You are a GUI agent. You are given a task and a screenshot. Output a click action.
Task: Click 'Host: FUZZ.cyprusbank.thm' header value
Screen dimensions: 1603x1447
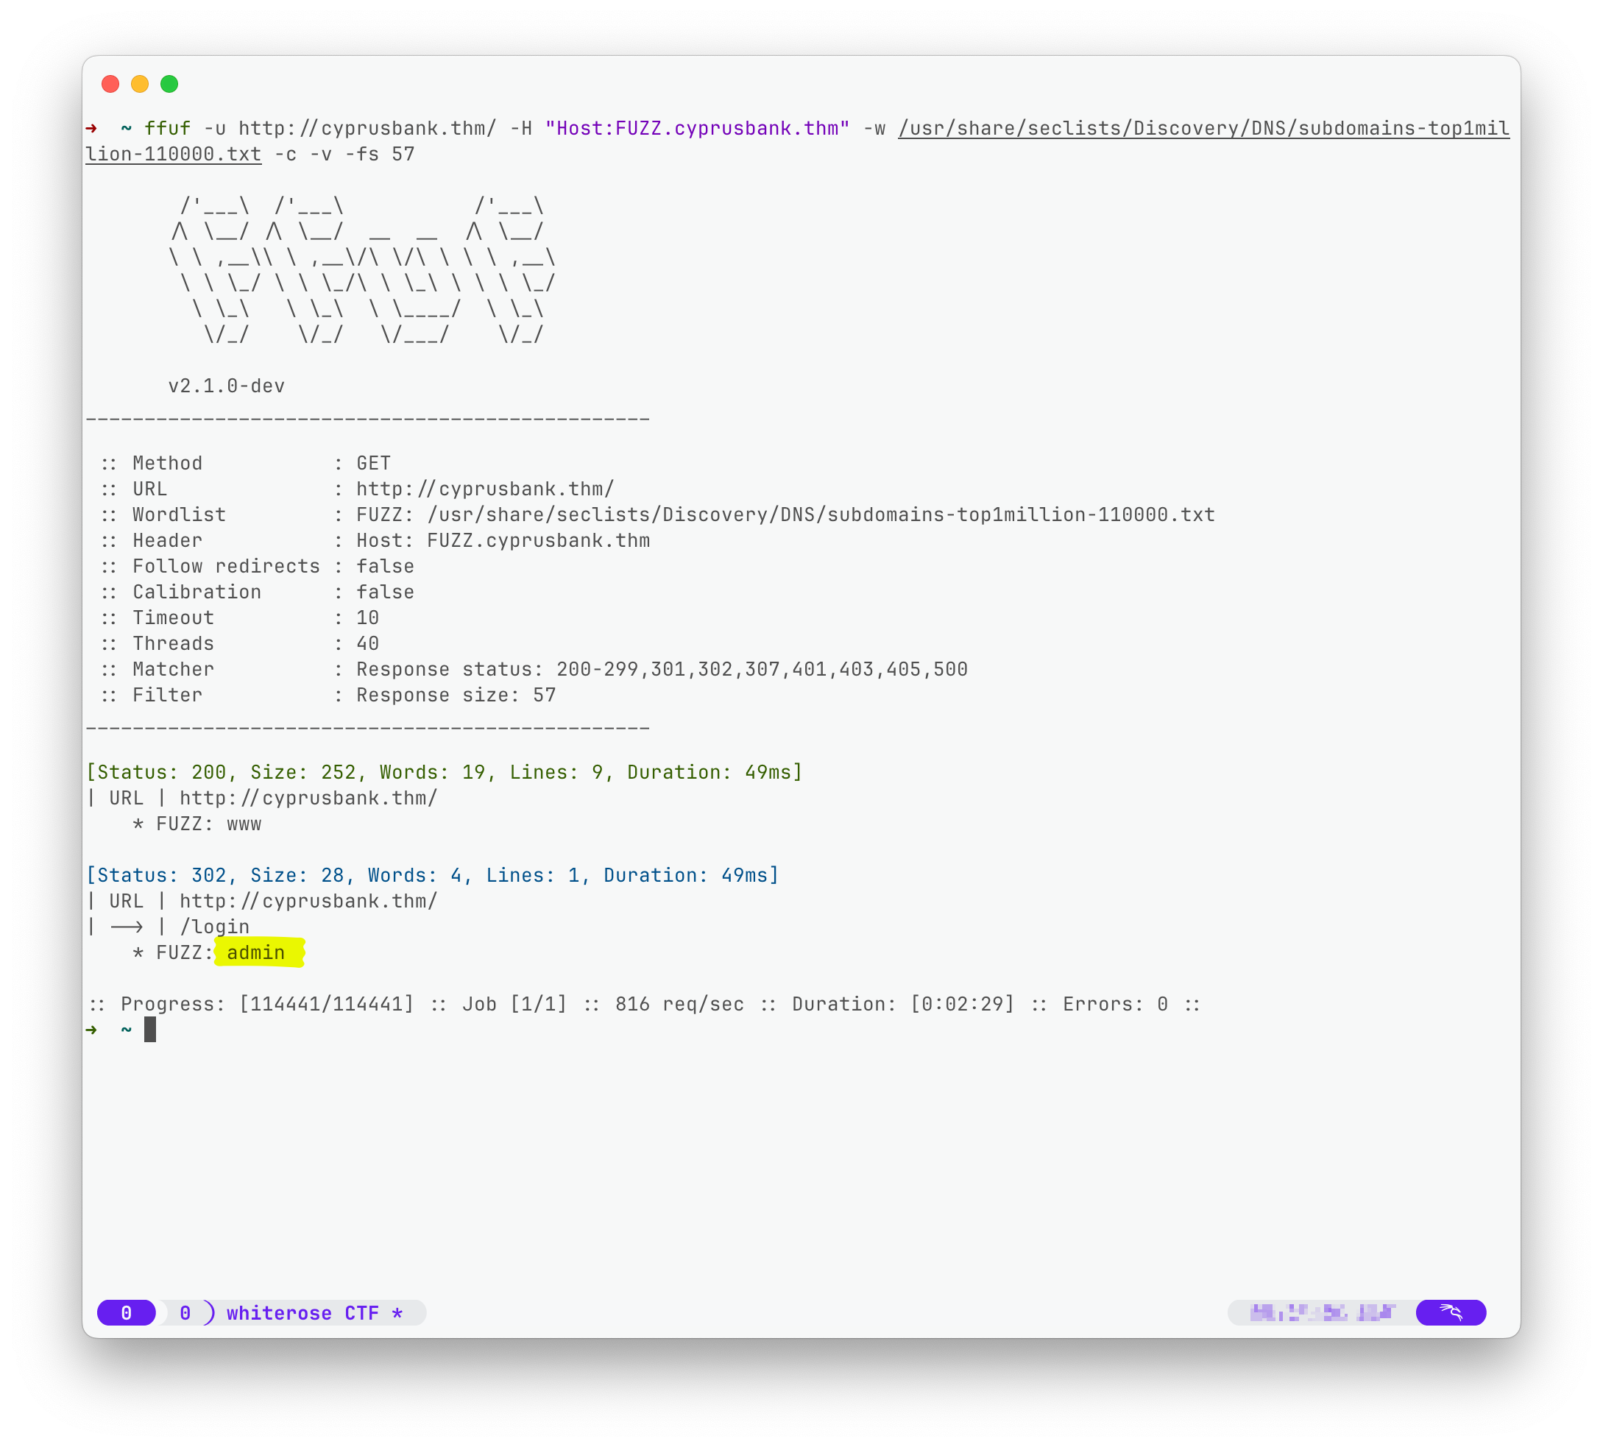click(x=503, y=541)
